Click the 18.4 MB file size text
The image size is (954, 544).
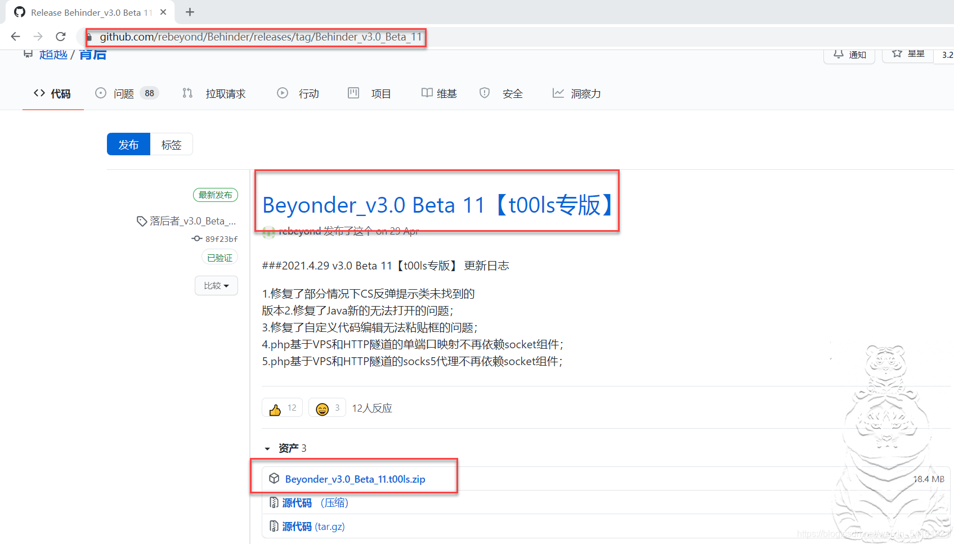coord(929,479)
